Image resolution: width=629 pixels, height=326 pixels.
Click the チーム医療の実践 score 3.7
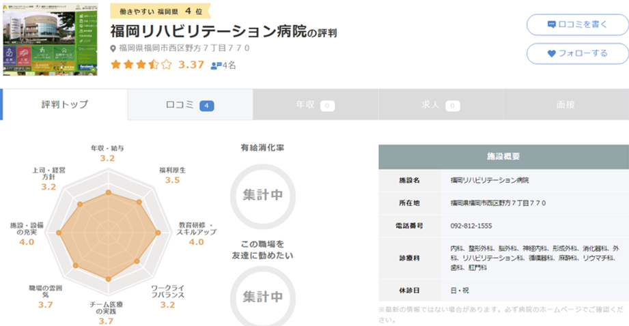[x=106, y=321]
